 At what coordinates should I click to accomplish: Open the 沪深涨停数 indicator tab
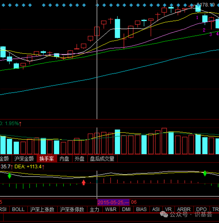click(x=72, y=209)
